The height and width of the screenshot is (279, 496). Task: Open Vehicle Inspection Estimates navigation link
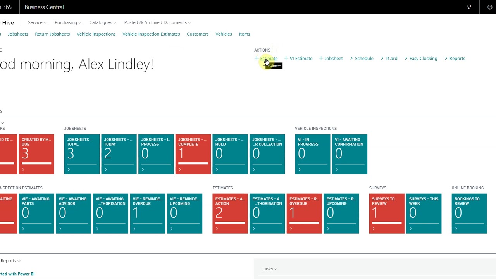tap(151, 34)
